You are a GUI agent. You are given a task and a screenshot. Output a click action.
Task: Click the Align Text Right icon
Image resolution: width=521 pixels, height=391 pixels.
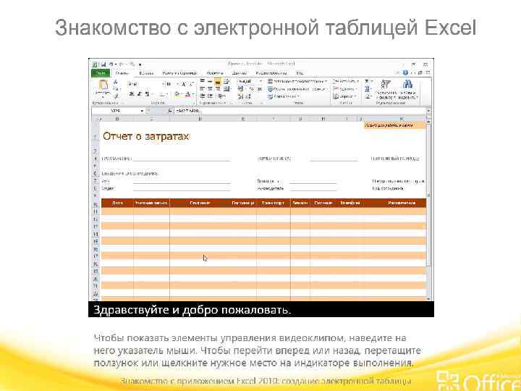click(218, 89)
